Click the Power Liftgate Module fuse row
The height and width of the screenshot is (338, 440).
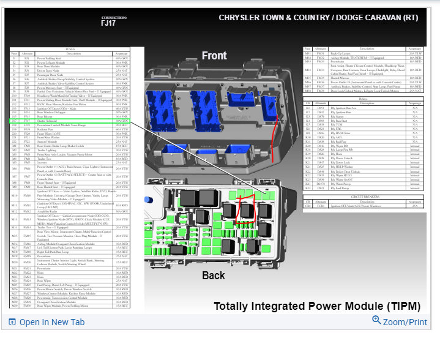coord(70,62)
